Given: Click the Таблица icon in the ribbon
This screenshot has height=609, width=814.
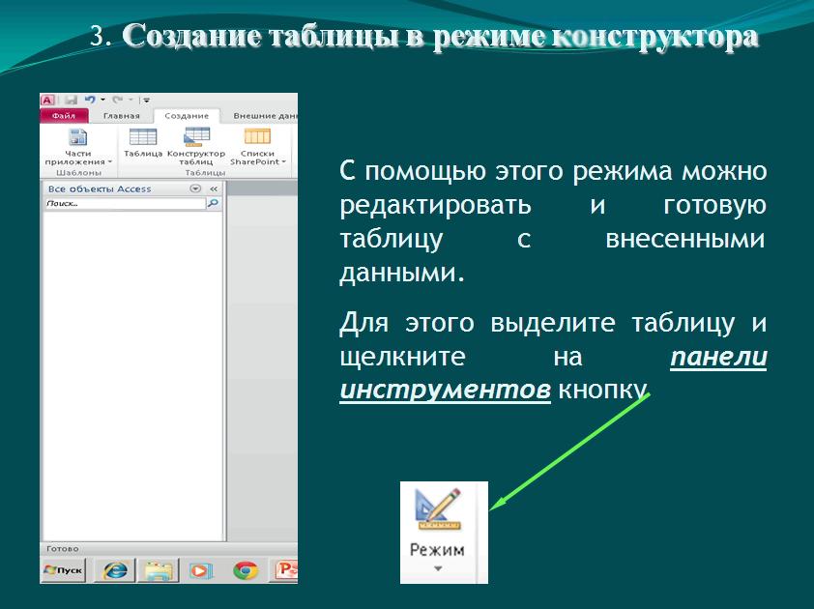Looking at the screenshot, I should point(143,138).
